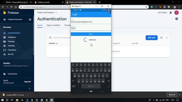182x102 pixels.
Task: Focus the Search by email field
Action: 62,38
